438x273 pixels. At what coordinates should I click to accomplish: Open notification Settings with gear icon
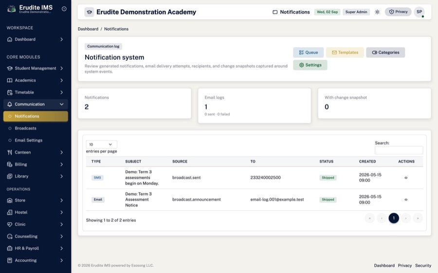tap(310, 65)
